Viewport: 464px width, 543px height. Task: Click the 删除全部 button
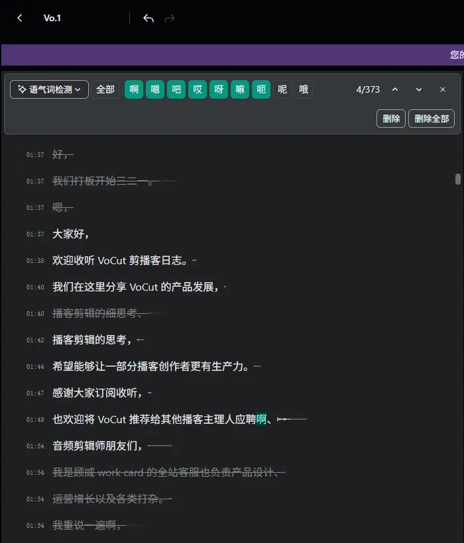pyautogui.click(x=432, y=119)
